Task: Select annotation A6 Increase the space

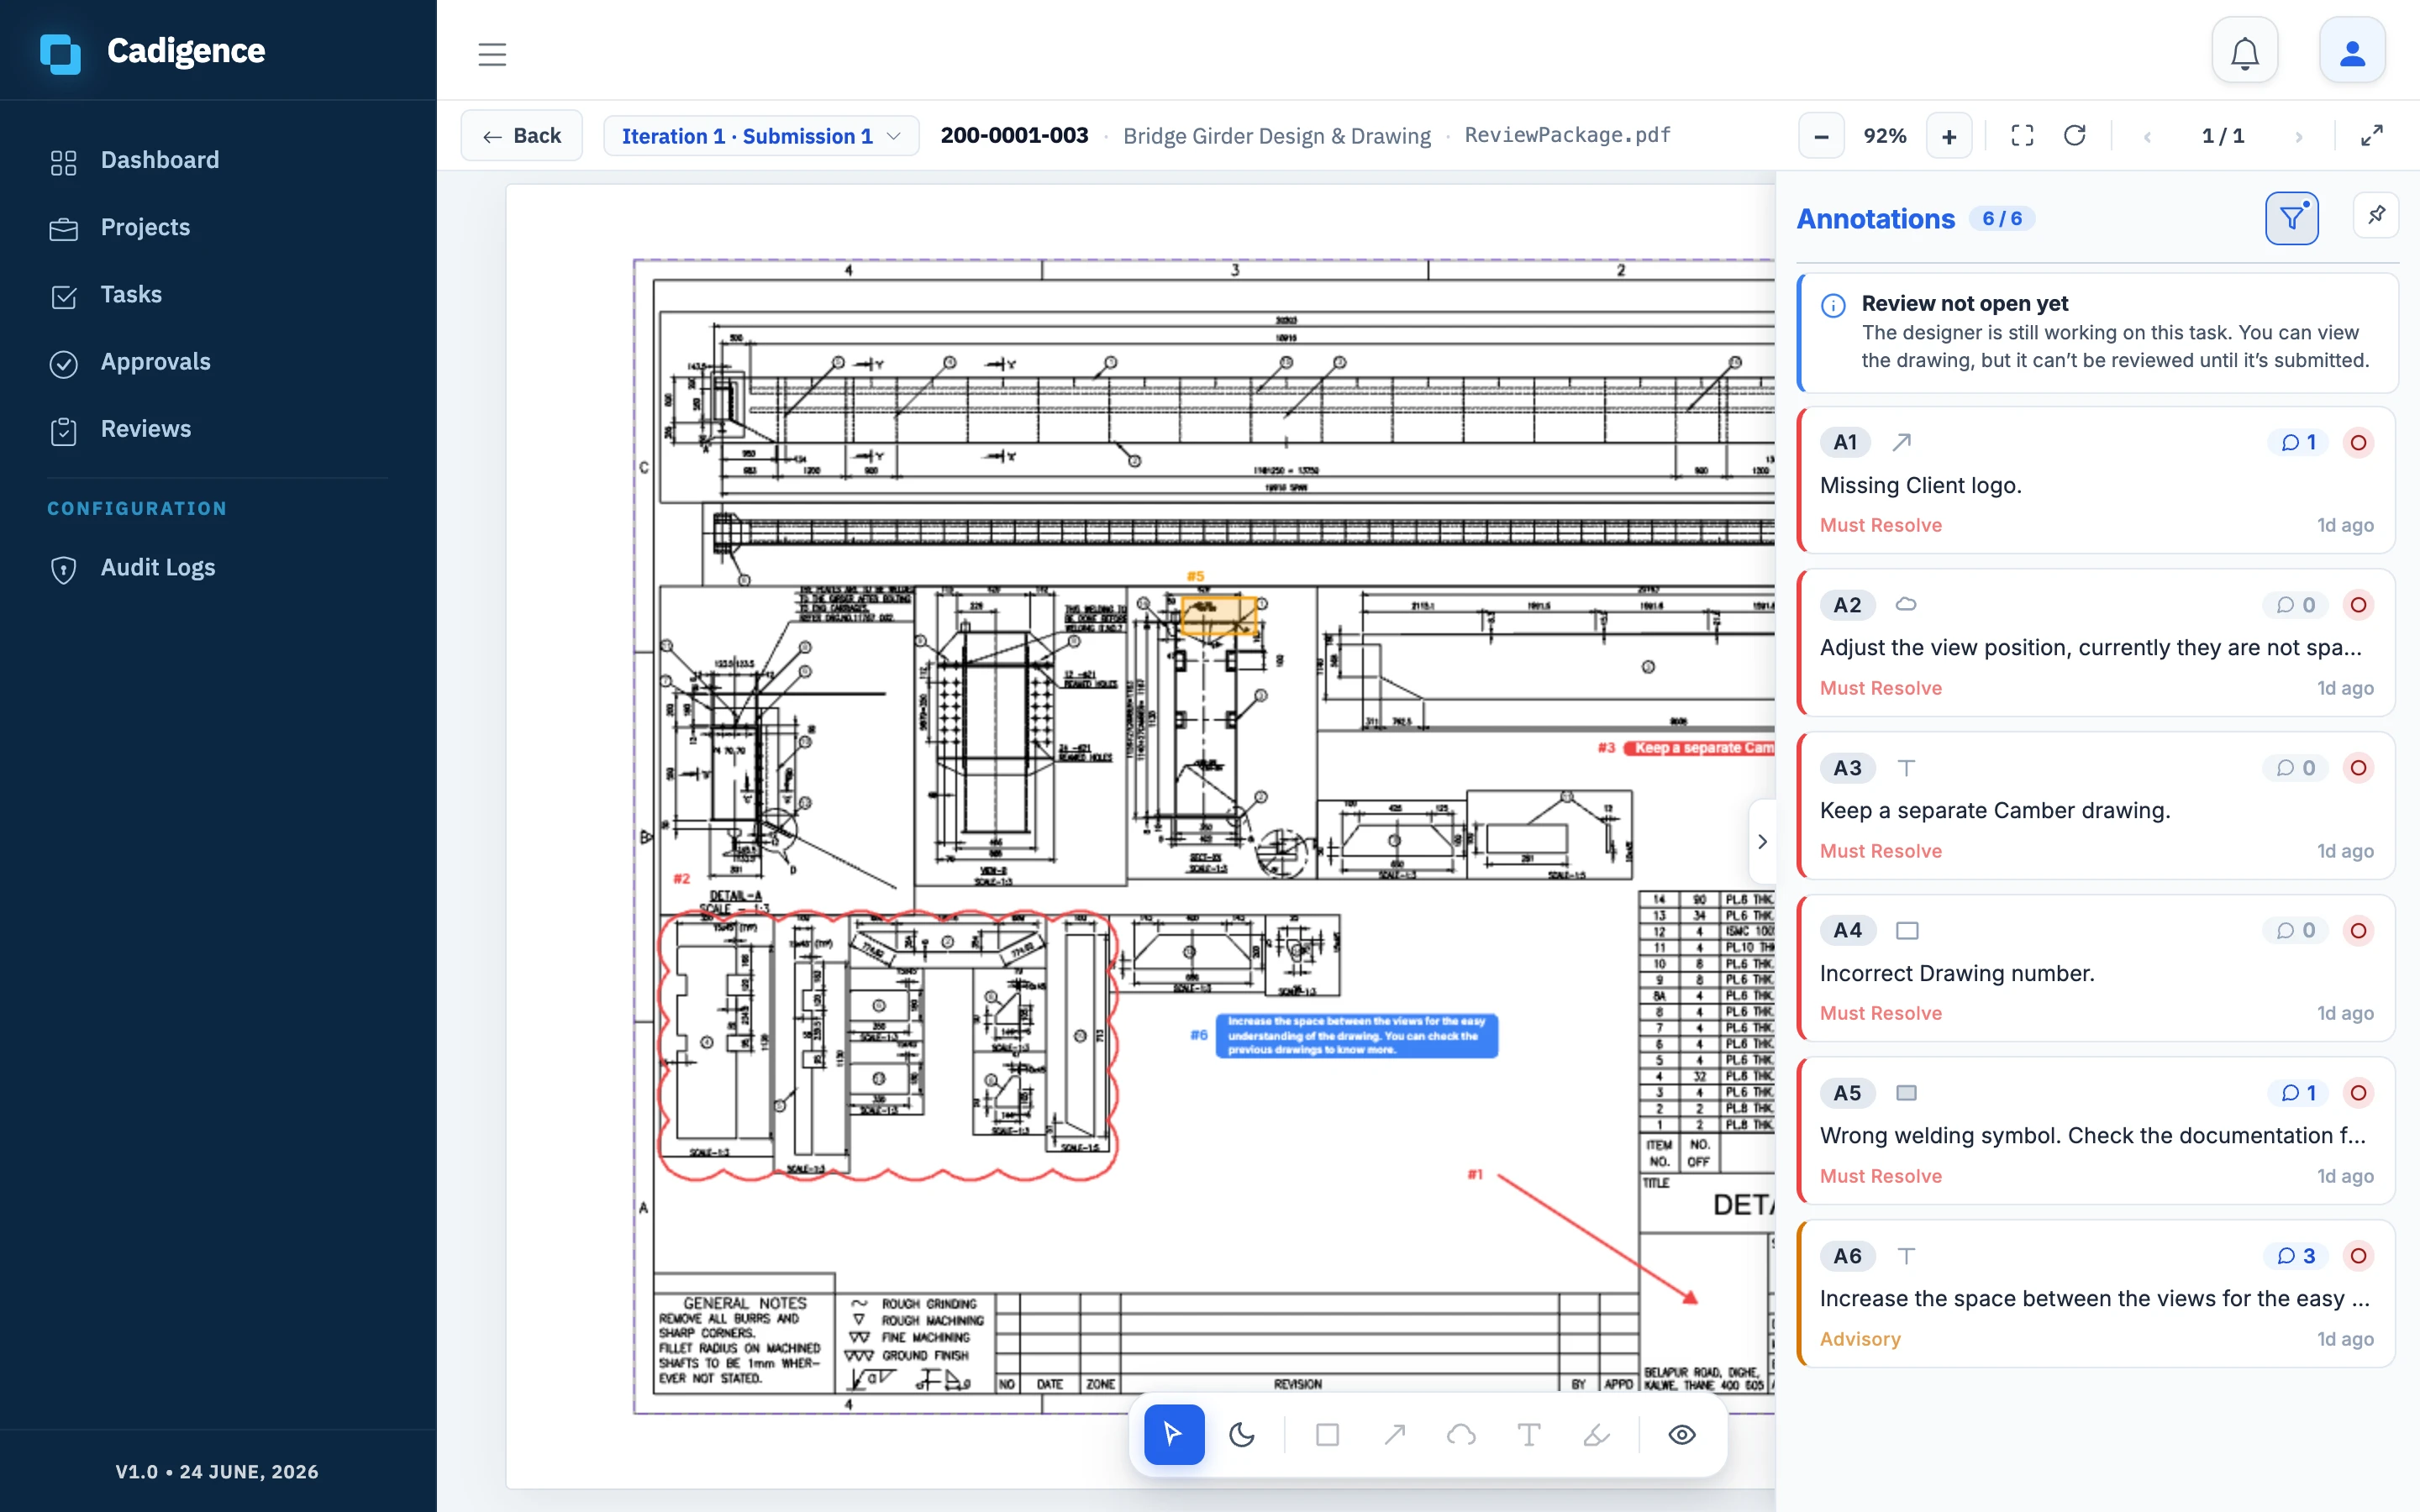Action: [2096, 1294]
